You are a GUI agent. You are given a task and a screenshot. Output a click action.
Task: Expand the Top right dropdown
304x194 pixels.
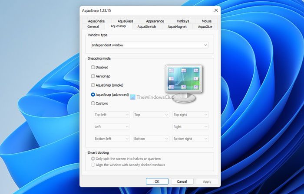click(190, 115)
